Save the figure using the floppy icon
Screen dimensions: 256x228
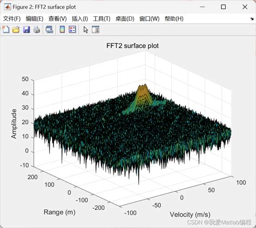[26, 30]
